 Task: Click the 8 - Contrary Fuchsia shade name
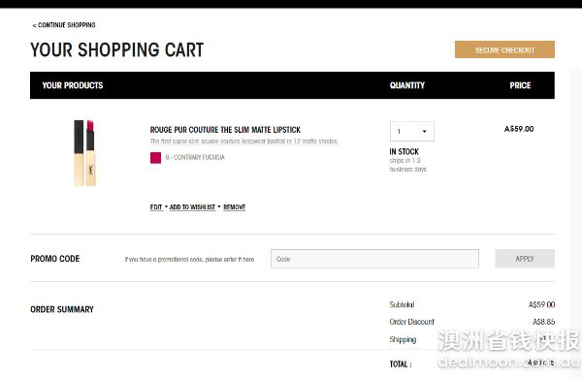pos(195,157)
